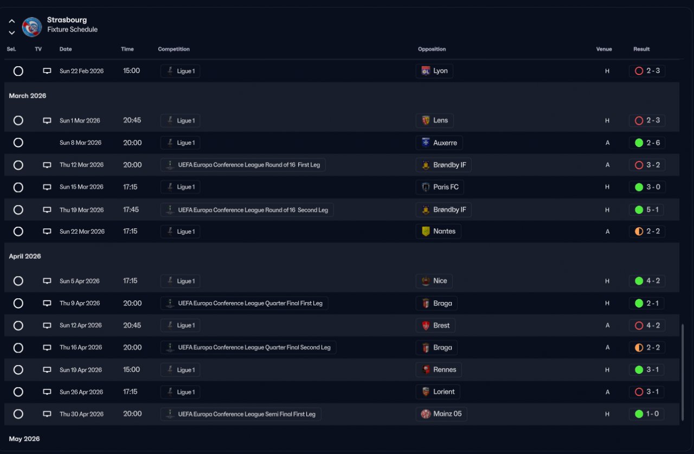This screenshot has width=694, height=454.
Task: Open Rennes 3-1 result
Action: pos(647,370)
